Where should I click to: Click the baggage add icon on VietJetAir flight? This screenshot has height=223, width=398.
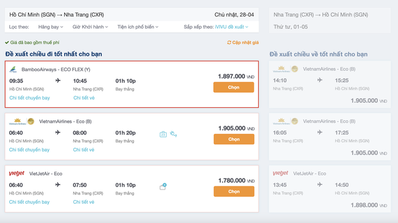coord(163,186)
